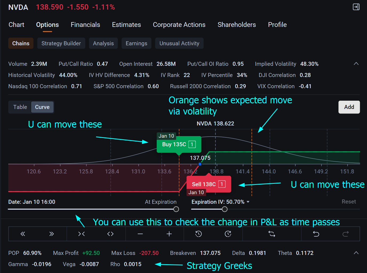Click the double left chevron shift strikes icon
367x273 pixels.
(x=23, y=234)
